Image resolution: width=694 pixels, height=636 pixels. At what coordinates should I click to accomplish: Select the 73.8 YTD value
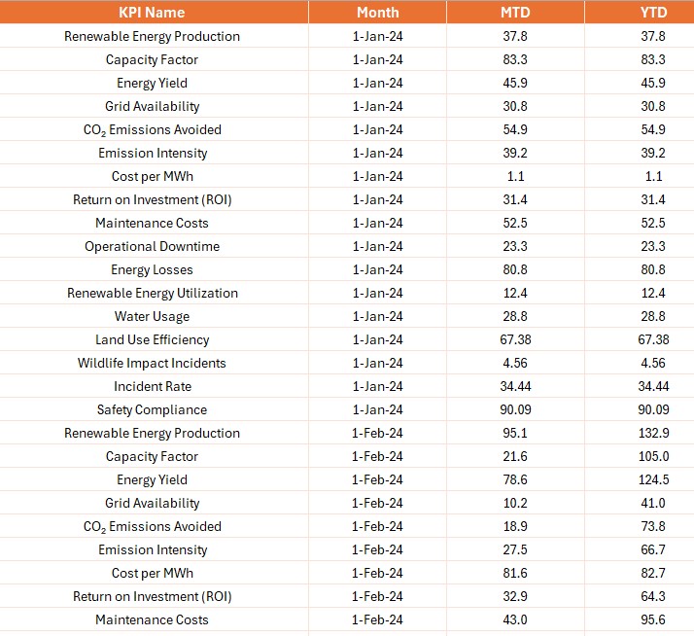point(653,526)
